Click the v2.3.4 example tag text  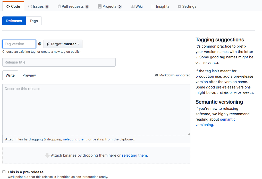click(213, 63)
